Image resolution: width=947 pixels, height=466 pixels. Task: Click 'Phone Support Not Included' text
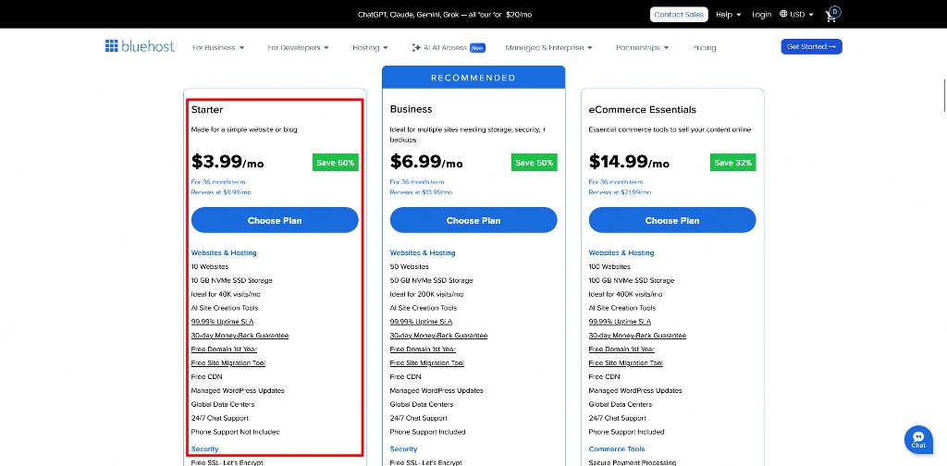coord(236,432)
